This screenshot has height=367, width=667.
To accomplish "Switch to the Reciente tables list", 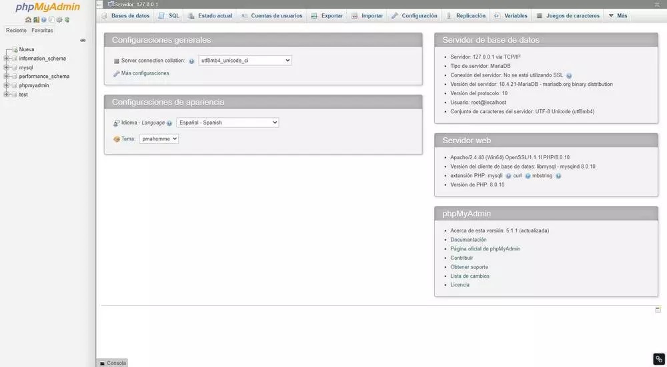I will point(16,31).
